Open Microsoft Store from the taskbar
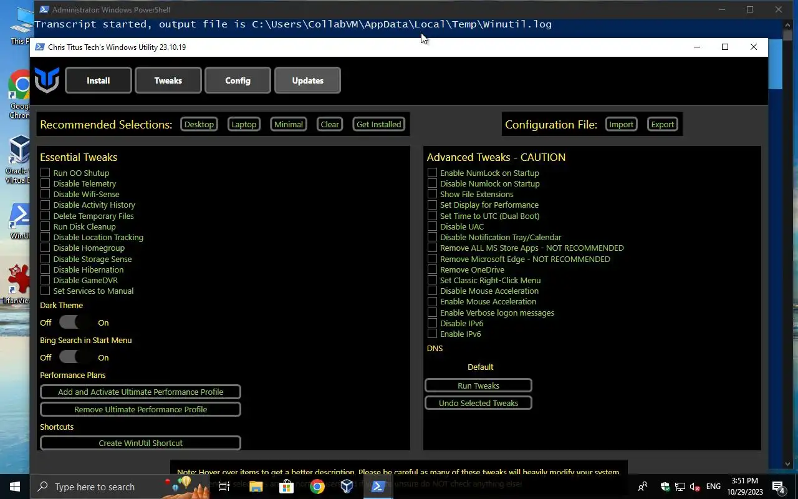This screenshot has width=798, height=499. coord(286,487)
